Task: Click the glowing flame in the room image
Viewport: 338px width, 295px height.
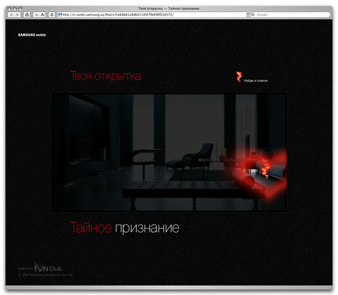Action: tap(264, 167)
